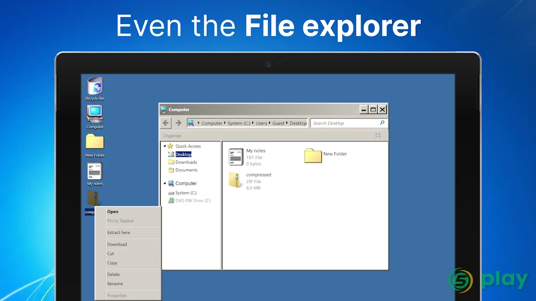Expand the arrow after Computer in the address bar
536x301 pixels.
click(x=225, y=123)
